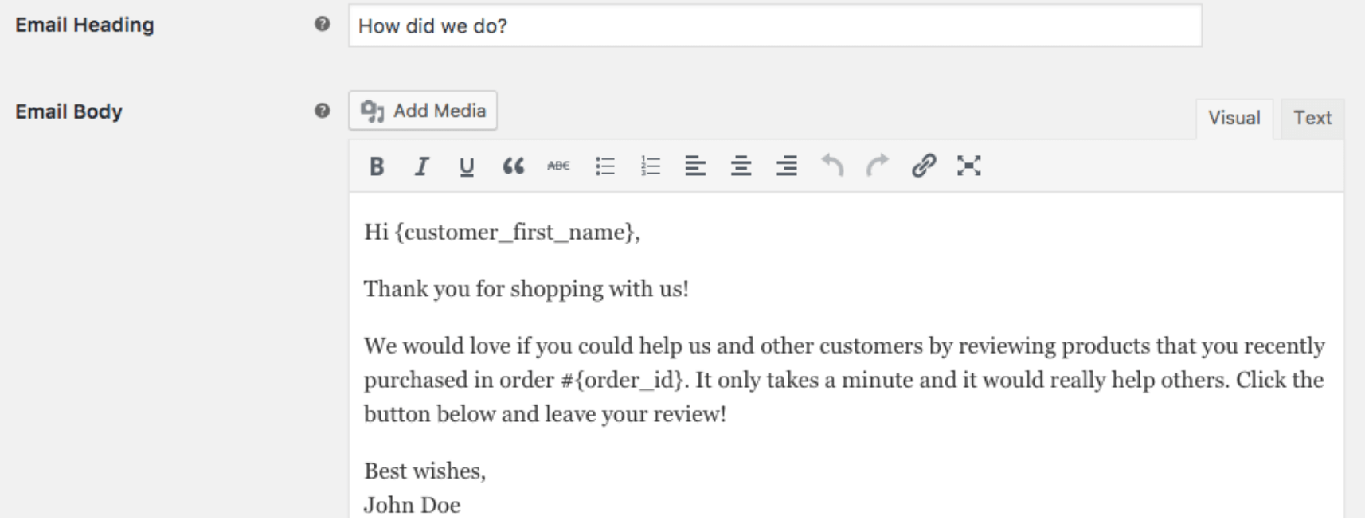The height and width of the screenshot is (520, 1365).
Task: Click the Email Heading input field
Action: point(774,26)
